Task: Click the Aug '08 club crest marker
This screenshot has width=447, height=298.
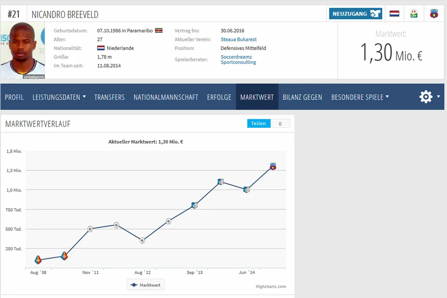Action: (x=38, y=260)
